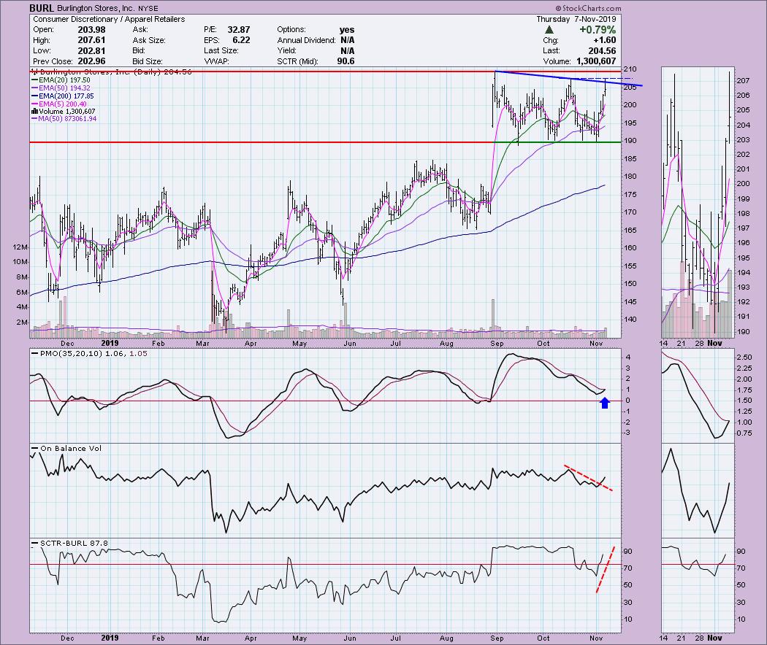Select the High value 207.61
The height and width of the screenshot is (645, 767).
pyautogui.click(x=91, y=40)
